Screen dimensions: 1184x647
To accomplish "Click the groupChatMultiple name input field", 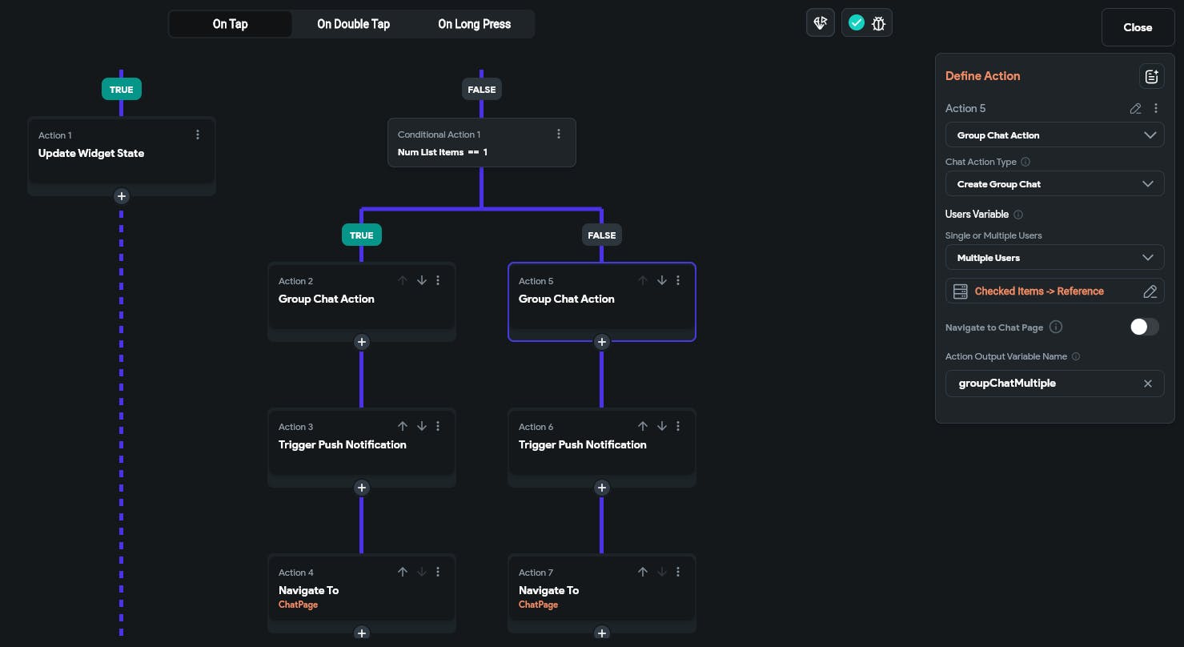I will [1041, 384].
